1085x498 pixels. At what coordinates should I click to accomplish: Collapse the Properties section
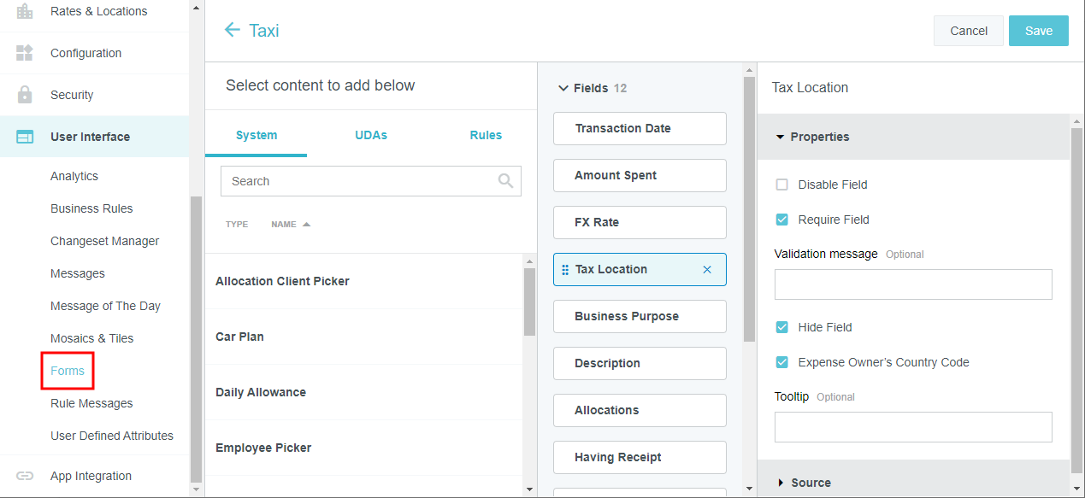tap(780, 137)
